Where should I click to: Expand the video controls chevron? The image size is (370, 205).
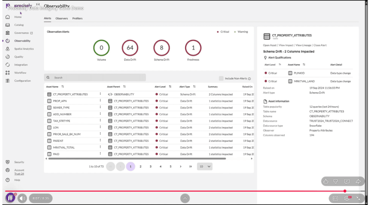pos(185,198)
